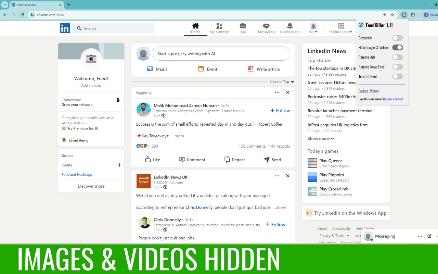Repost Malik's post
The image size is (438, 274).
click(x=234, y=160)
